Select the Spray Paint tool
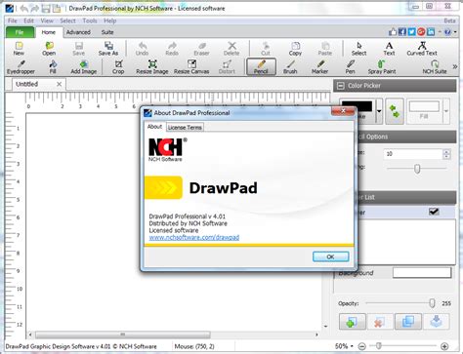463x354 pixels. point(382,67)
